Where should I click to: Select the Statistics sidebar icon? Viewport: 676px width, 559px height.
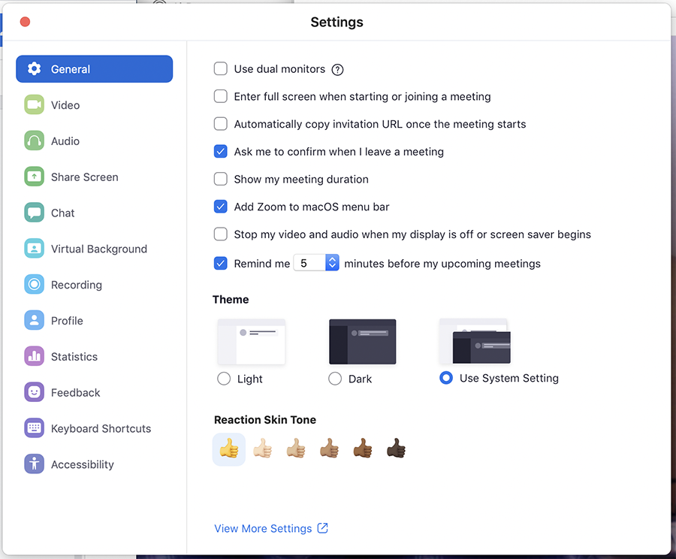point(34,356)
